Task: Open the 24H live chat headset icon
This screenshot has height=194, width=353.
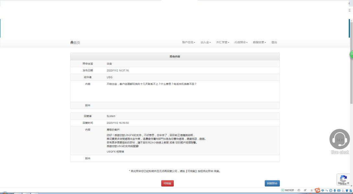Action: pos(339,139)
